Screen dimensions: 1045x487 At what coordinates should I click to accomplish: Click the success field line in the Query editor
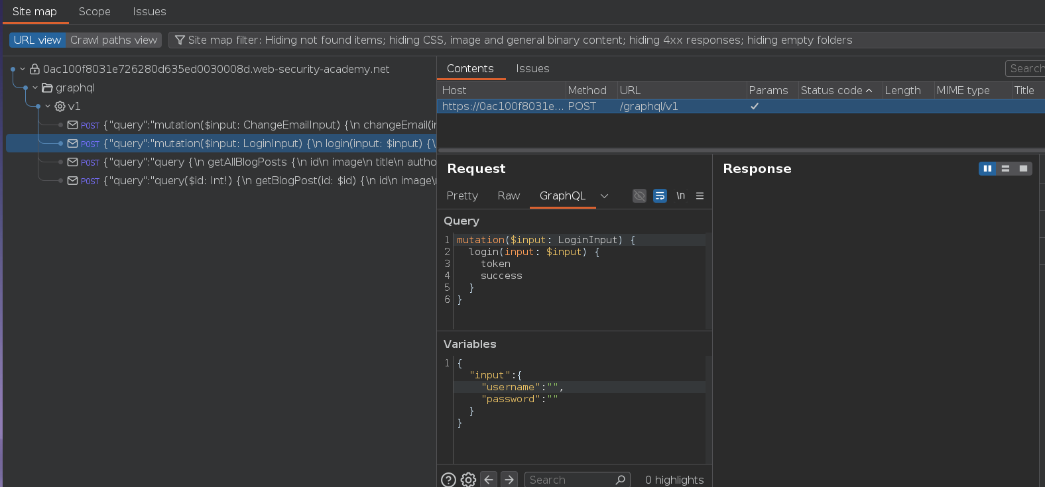point(579,276)
